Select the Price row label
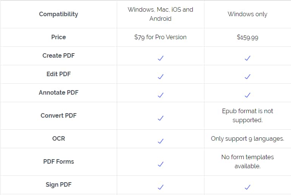Viewport: 291px width, 195px height. [59, 37]
